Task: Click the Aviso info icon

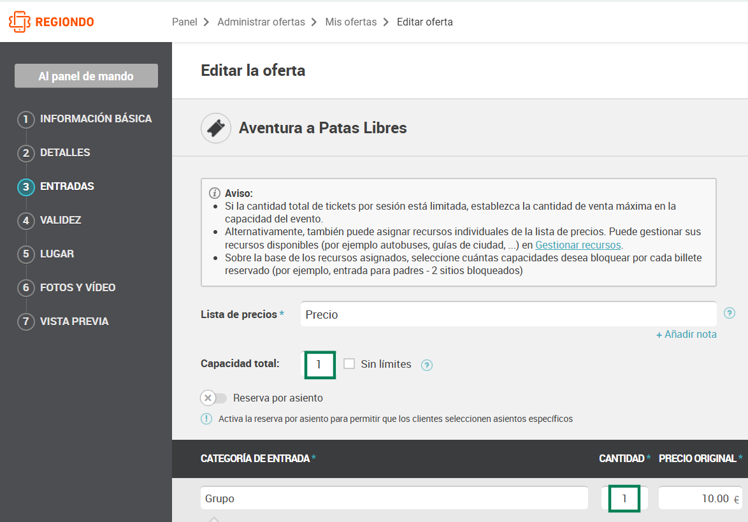Action: [x=215, y=193]
